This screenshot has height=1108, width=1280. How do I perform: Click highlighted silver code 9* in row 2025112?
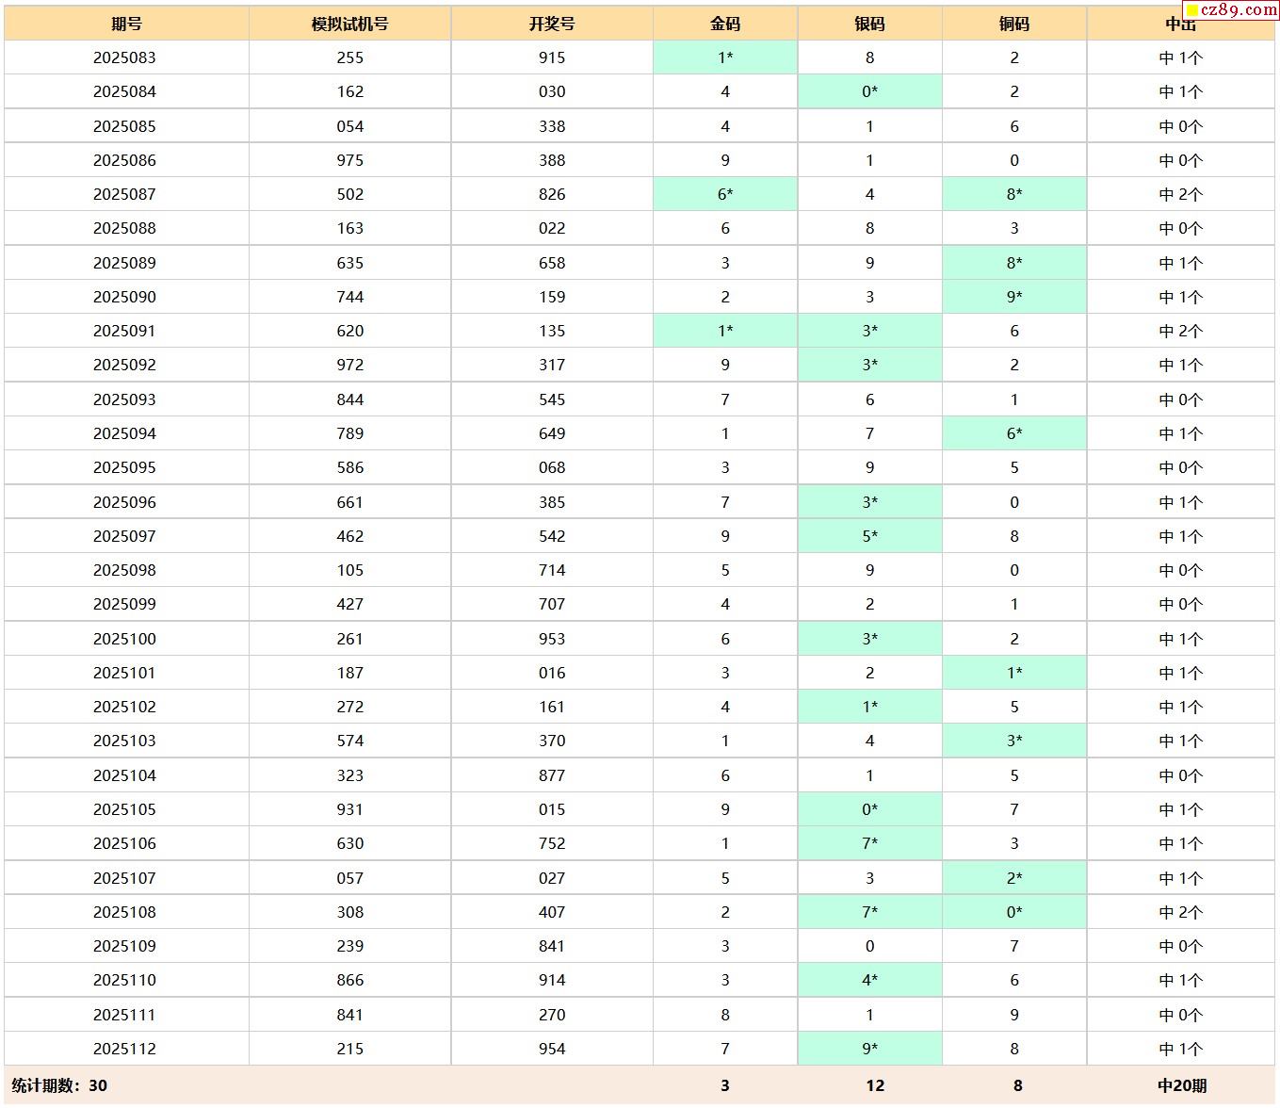pyautogui.click(x=869, y=1049)
